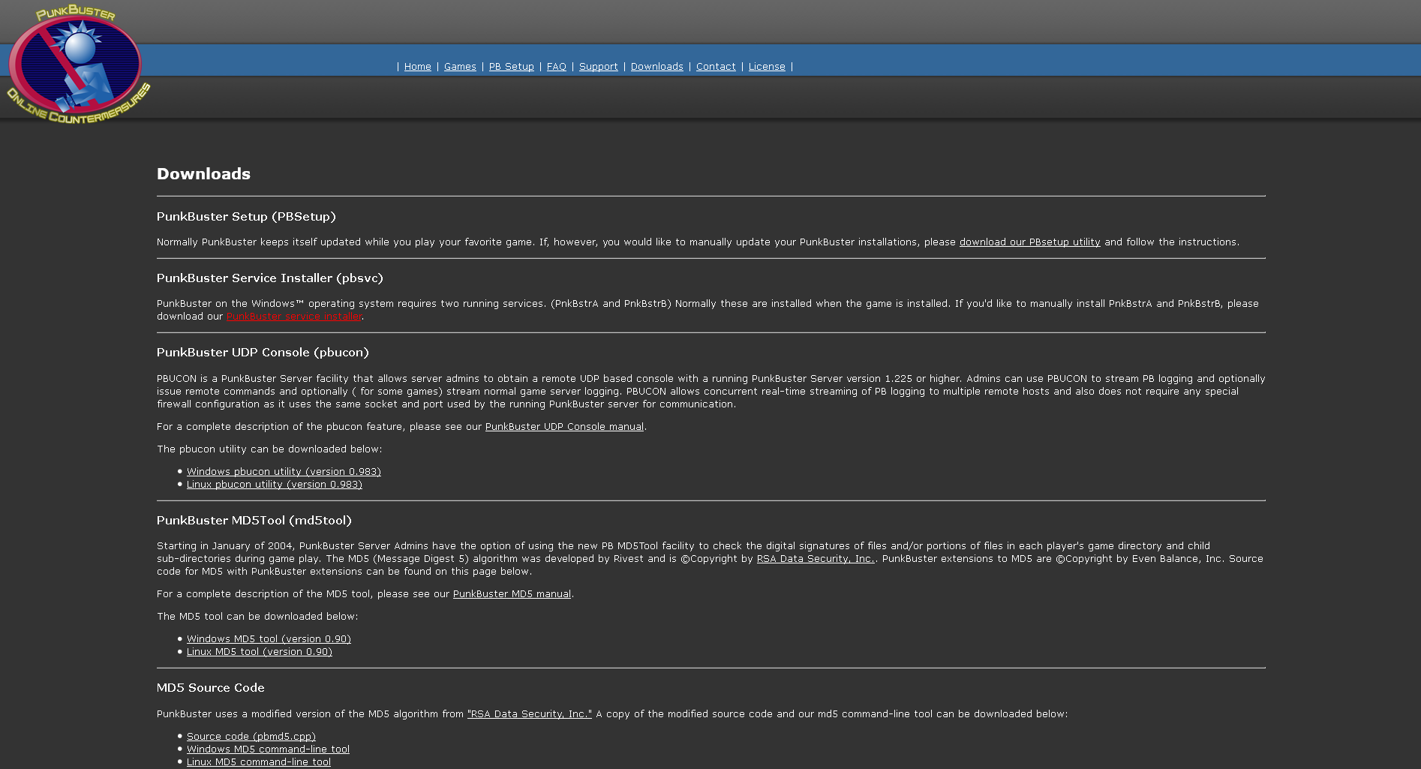The width and height of the screenshot is (1421, 769).
Task: View the License page
Action: click(x=767, y=67)
